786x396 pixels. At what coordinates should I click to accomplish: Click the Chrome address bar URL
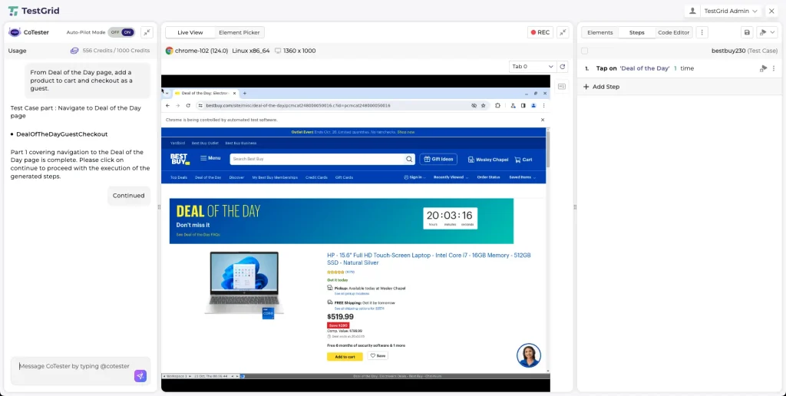point(298,106)
